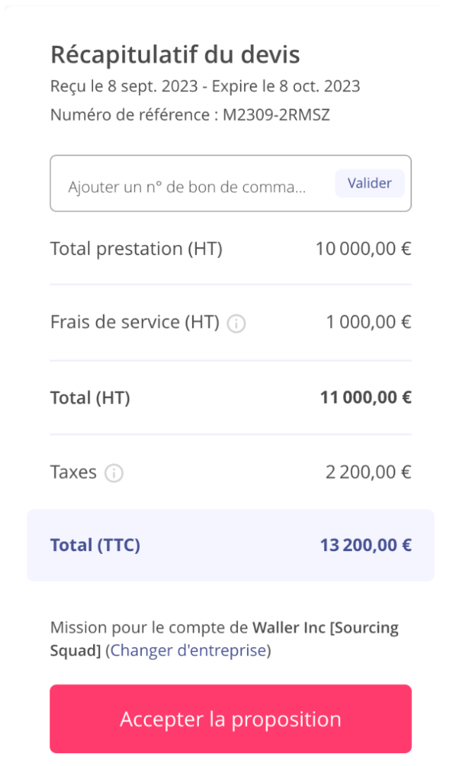Click the reference number M2309-2RMSZ line
The image size is (453, 766).
(x=190, y=114)
